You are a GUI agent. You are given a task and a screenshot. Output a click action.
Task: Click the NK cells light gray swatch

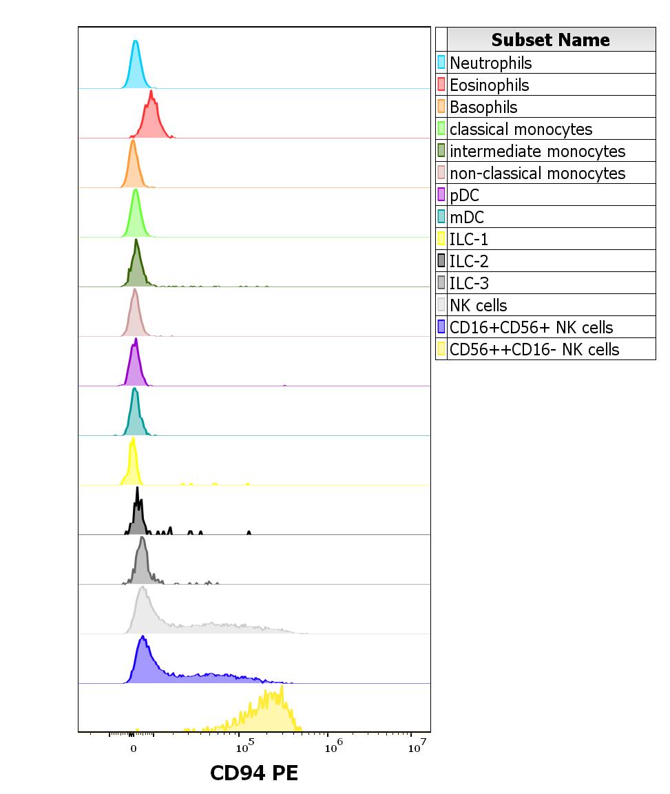coord(443,305)
